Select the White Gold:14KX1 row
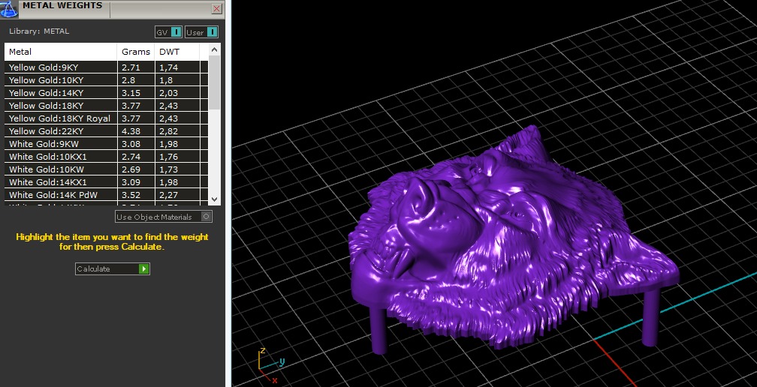 coord(106,182)
